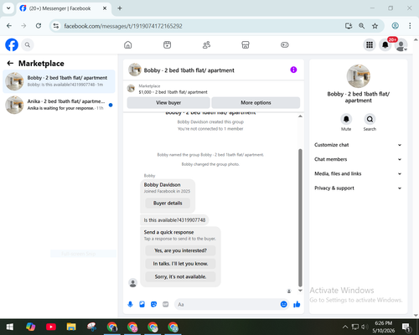419x335 pixels.
Task: Mute the conversation with bell icon
Action: (346, 119)
